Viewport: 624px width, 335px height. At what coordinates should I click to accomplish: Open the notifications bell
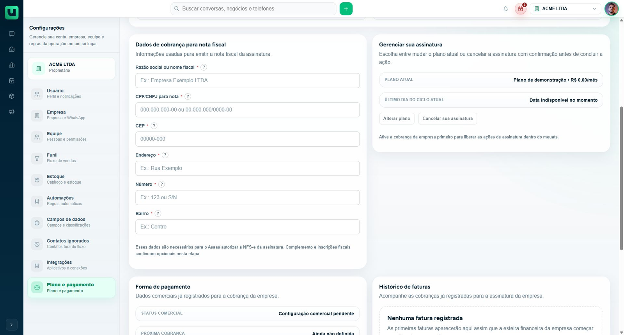pyautogui.click(x=505, y=9)
